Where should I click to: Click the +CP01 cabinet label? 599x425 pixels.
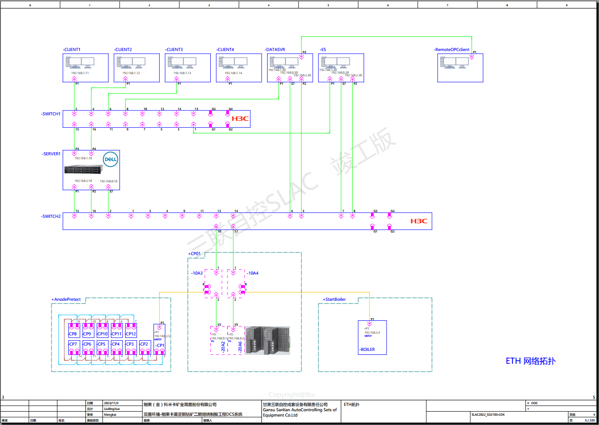click(194, 254)
